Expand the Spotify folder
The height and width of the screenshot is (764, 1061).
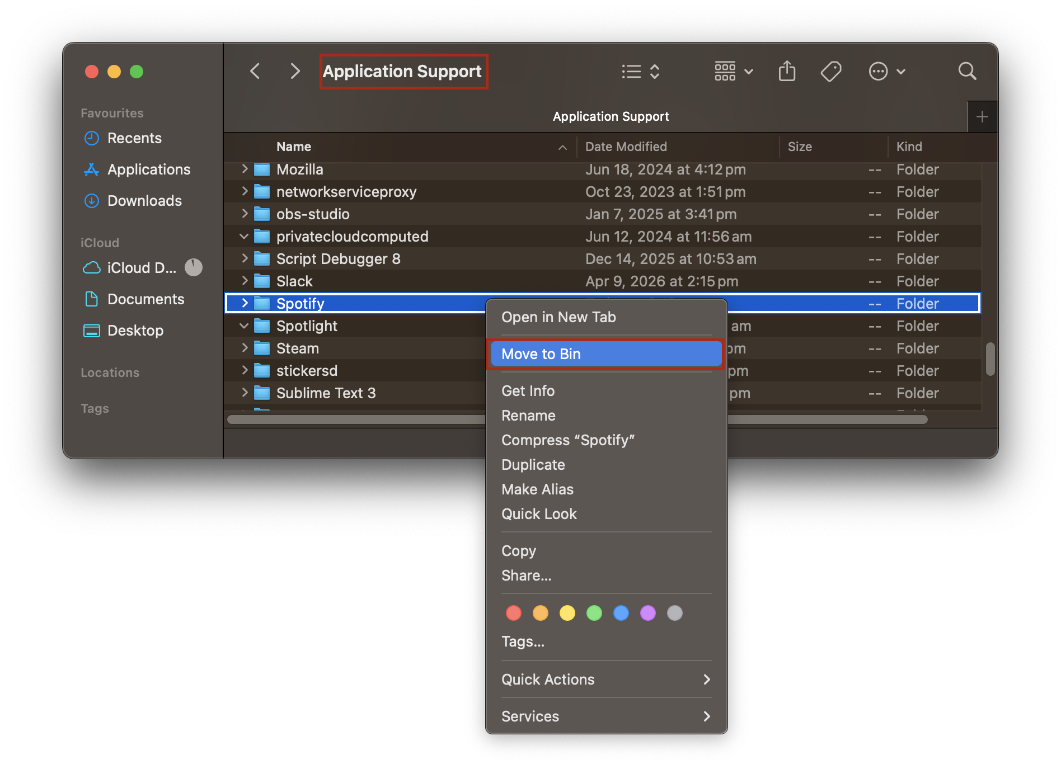click(245, 303)
